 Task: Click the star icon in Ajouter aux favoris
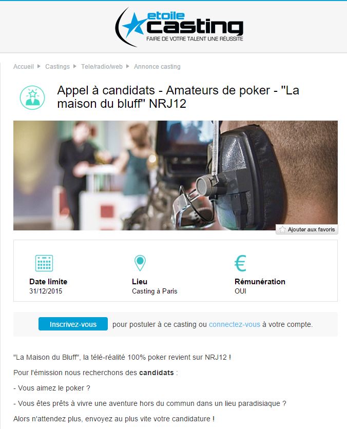[282, 229]
